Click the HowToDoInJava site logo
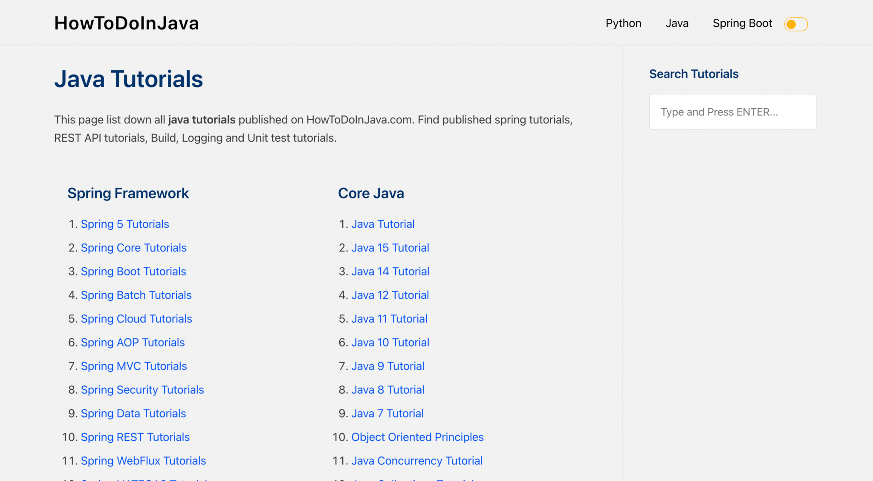The width and height of the screenshot is (873, 481). (127, 23)
